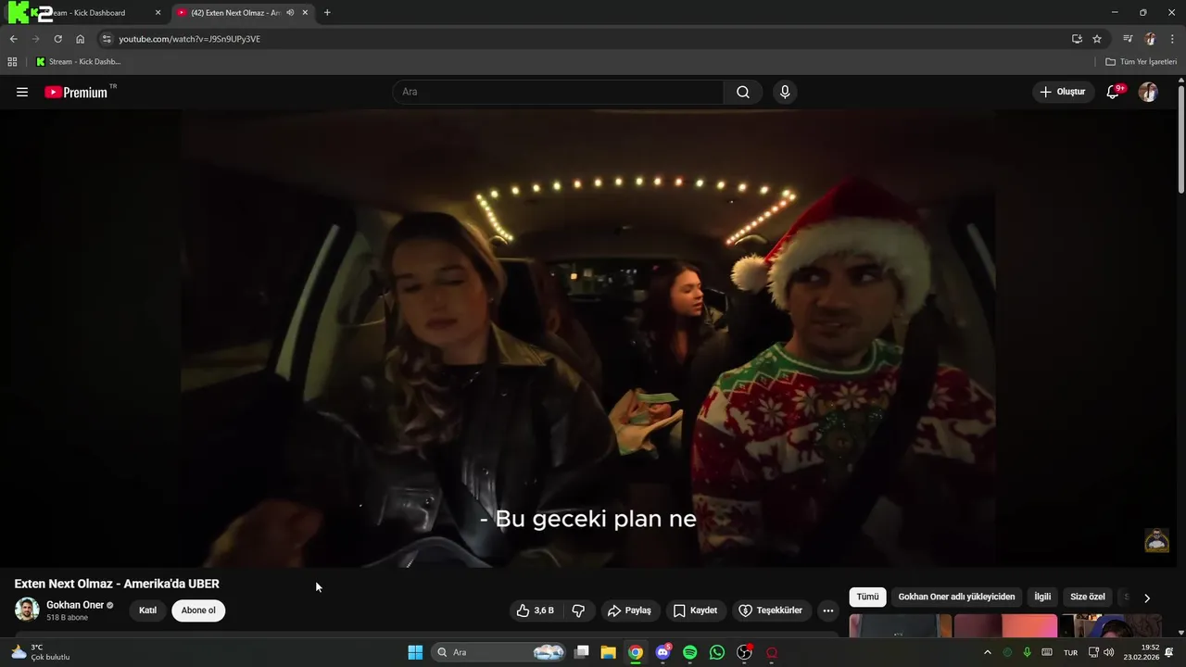
Task: Open weather widget 3°C Çok bulutlu
Action: (x=41, y=652)
